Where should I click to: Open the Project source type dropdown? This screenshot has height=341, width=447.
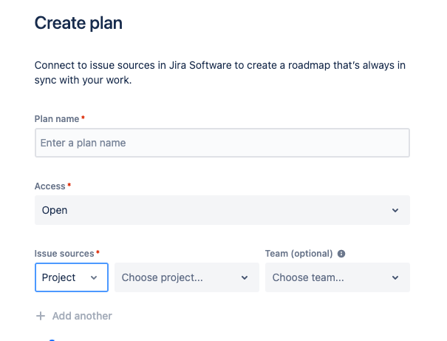click(x=71, y=278)
